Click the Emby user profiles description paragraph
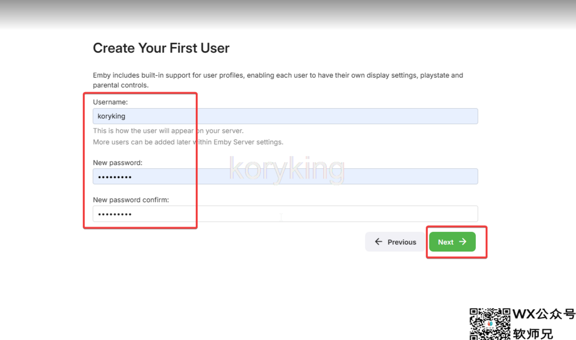Image resolution: width=576 pixels, height=340 pixels. tap(278, 80)
